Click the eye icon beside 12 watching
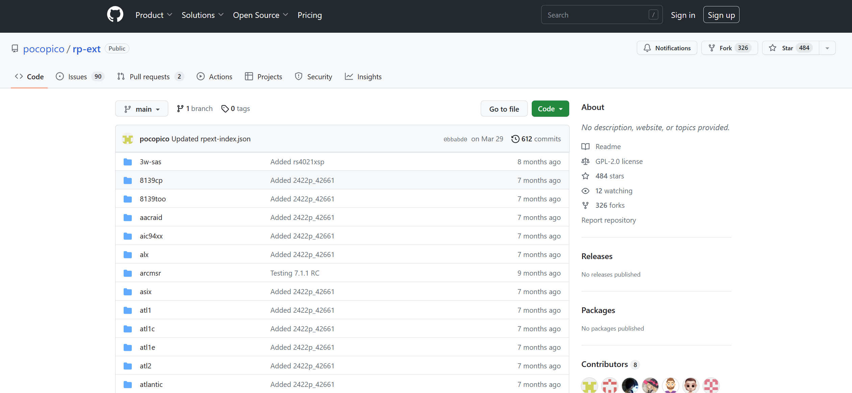 (x=585, y=191)
